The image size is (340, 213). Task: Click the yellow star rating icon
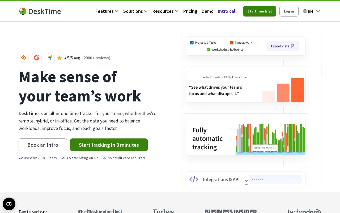click(x=59, y=58)
